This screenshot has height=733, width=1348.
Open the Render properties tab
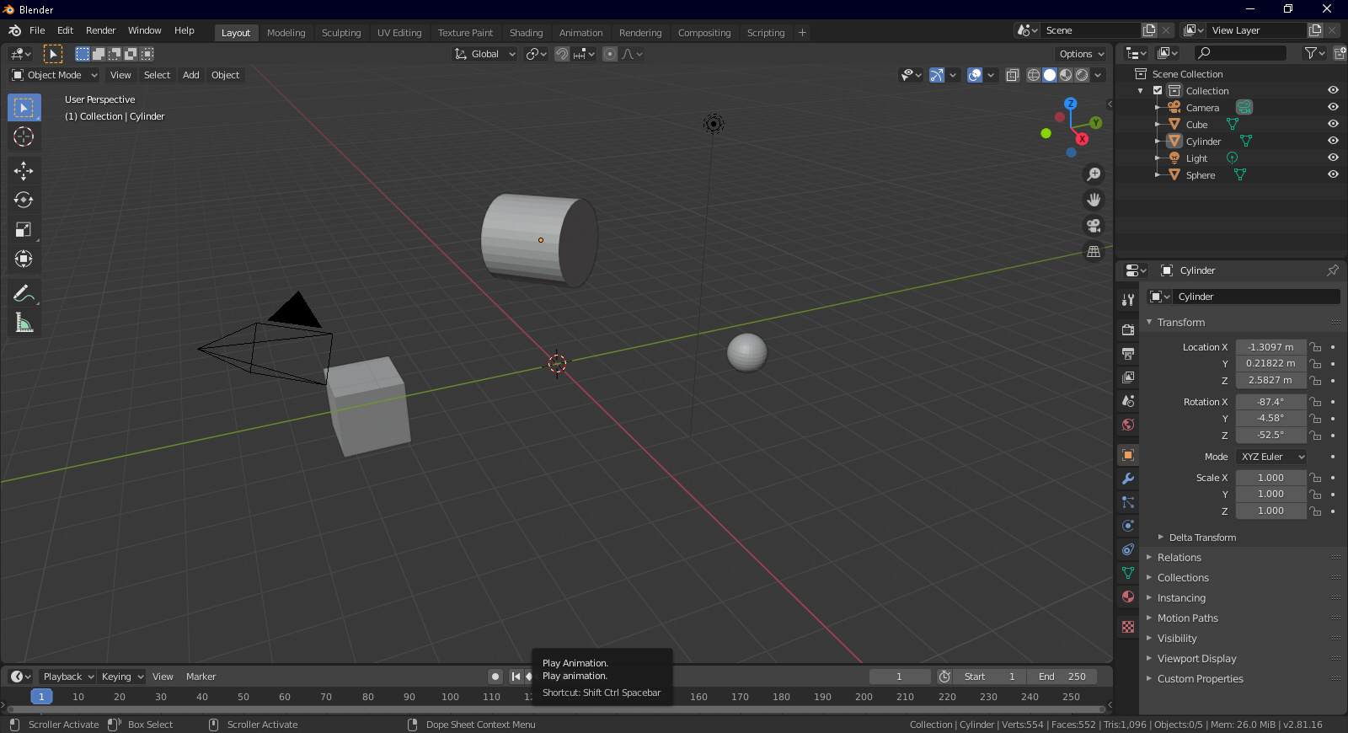[x=1128, y=329]
